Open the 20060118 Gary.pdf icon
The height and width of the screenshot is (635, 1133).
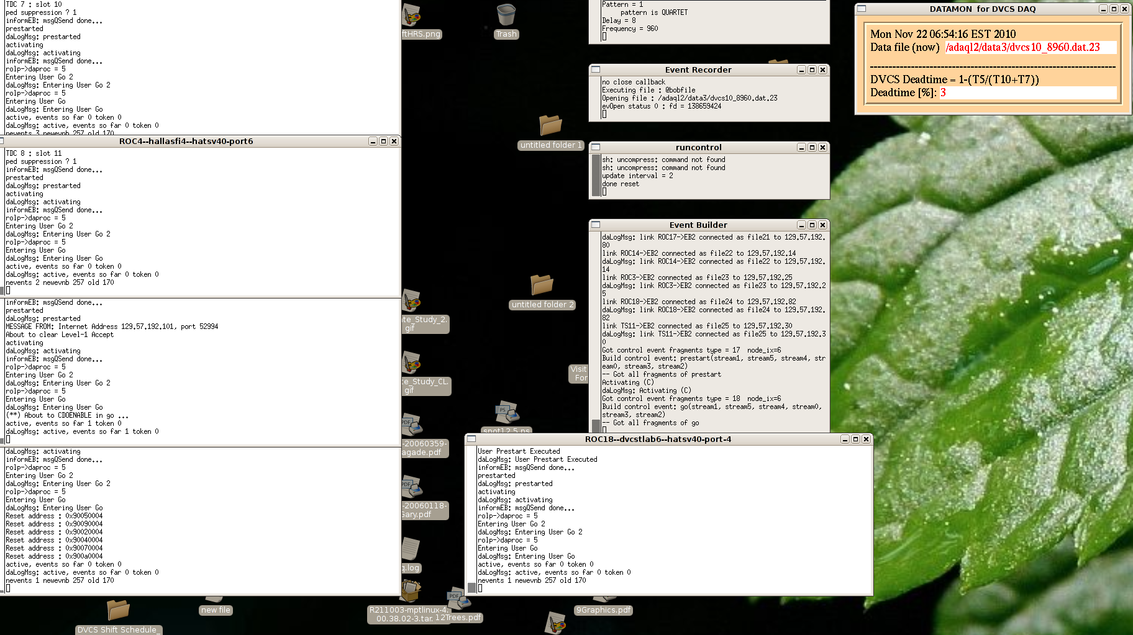pyautogui.click(x=411, y=487)
